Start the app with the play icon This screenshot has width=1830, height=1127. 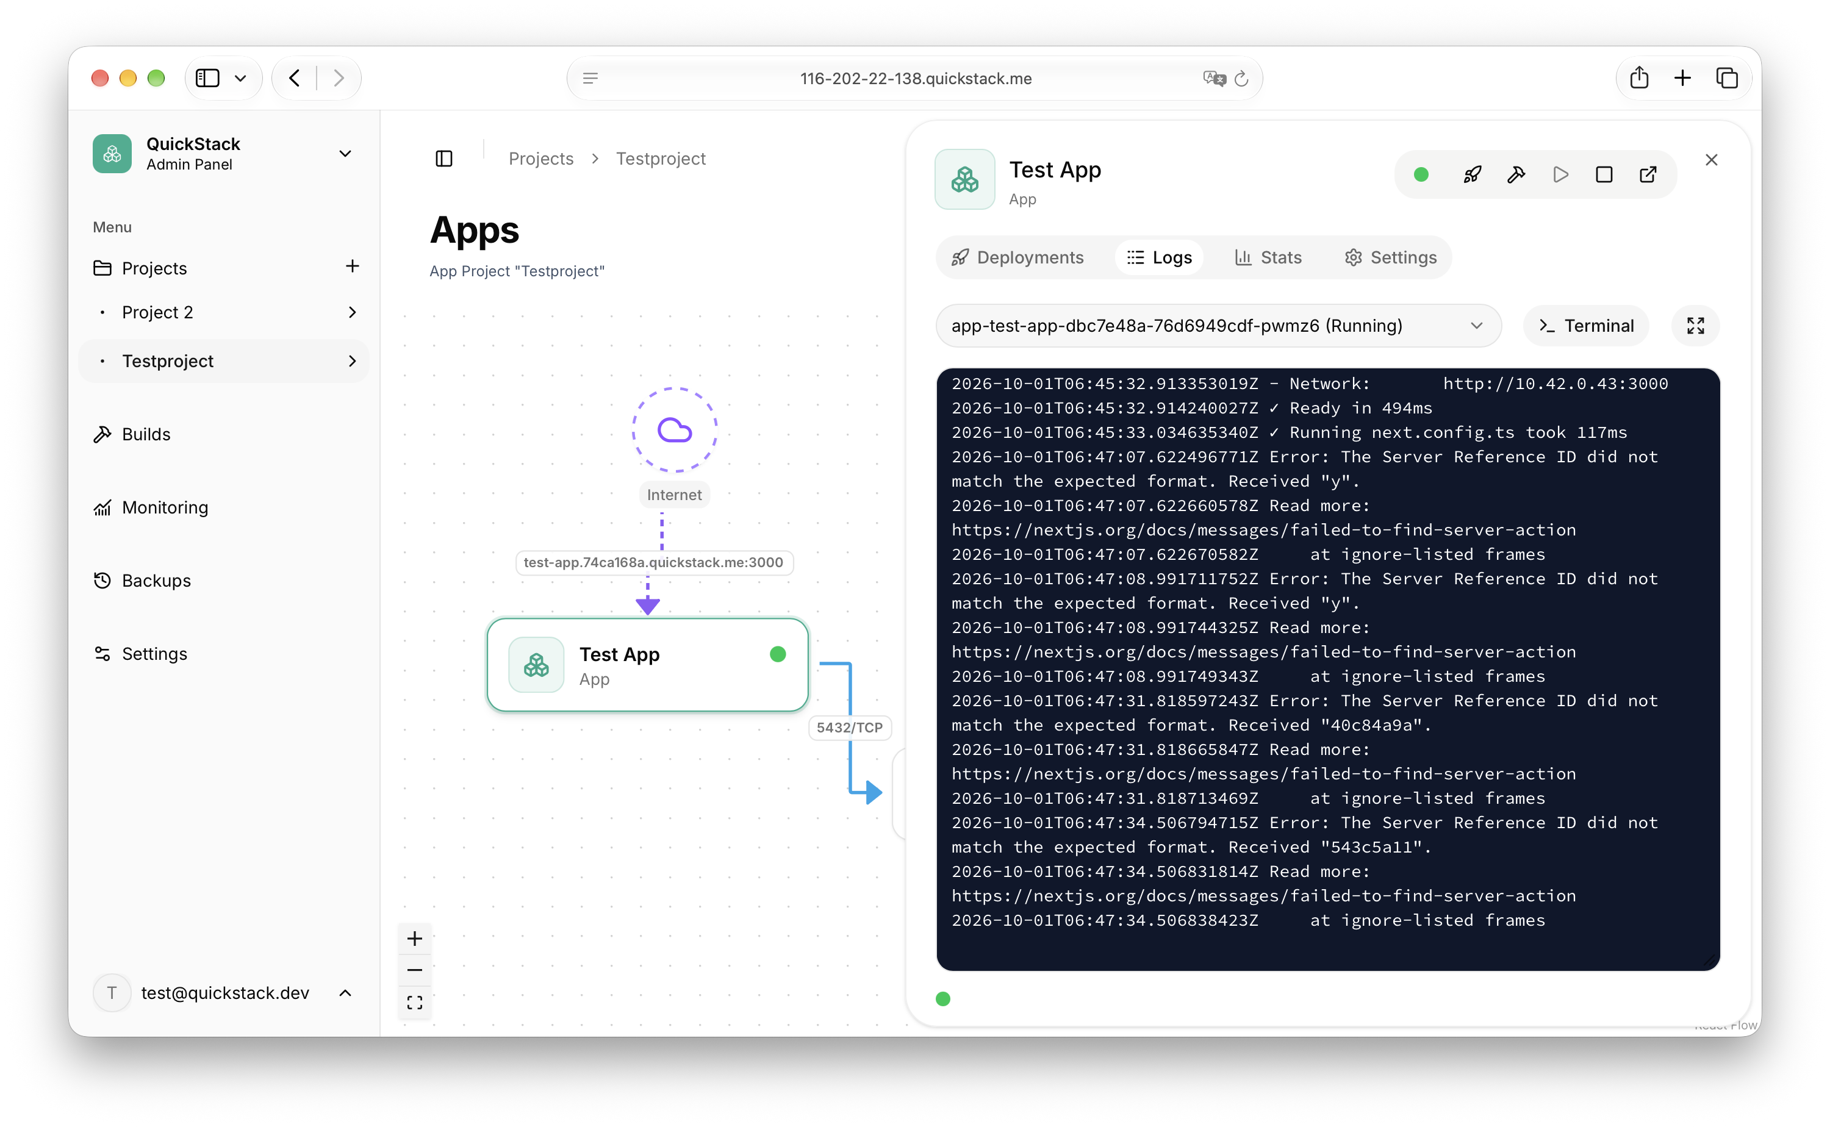(1560, 174)
